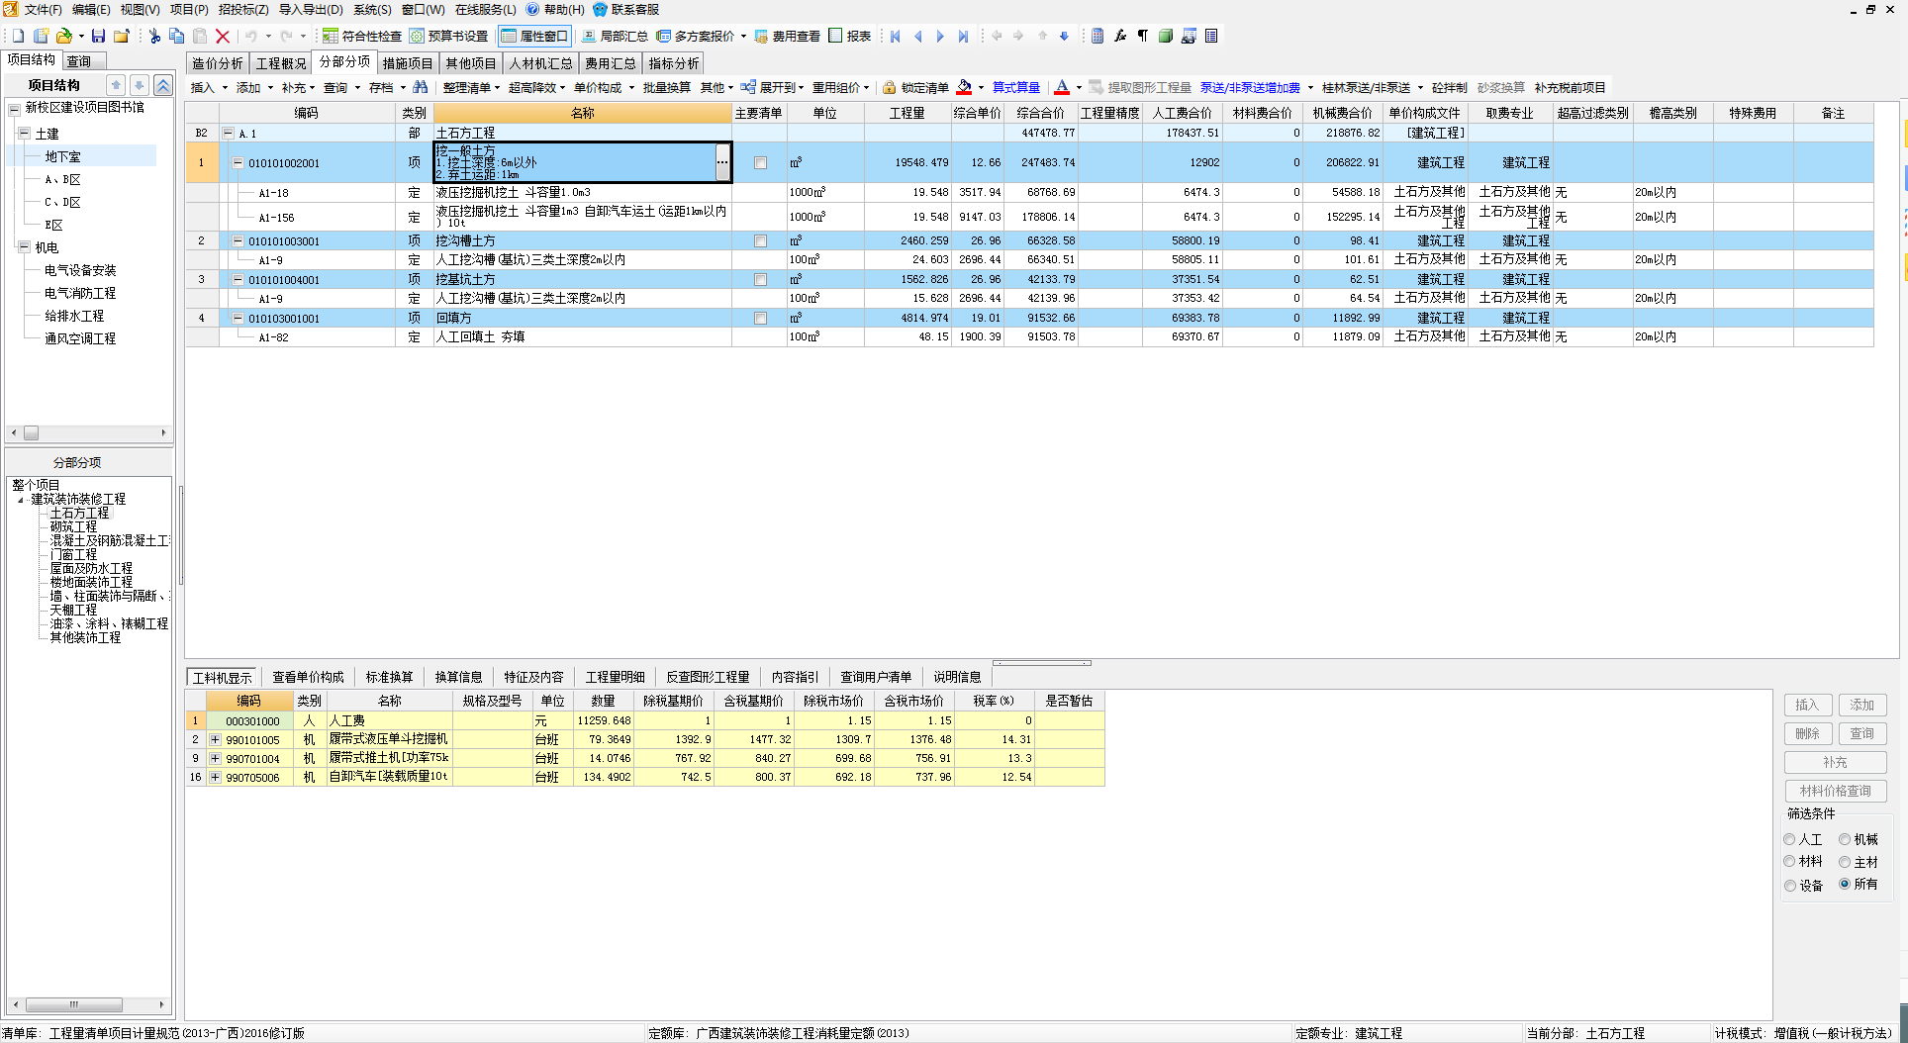The height and width of the screenshot is (1043, 1908).
Task: Open the font color A swatch
Action: pyautogui.click(x=1062, y=88)
